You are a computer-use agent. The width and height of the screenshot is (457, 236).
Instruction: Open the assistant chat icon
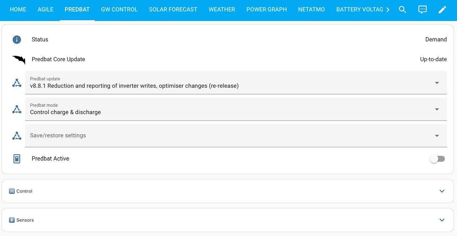pos(422,10)
